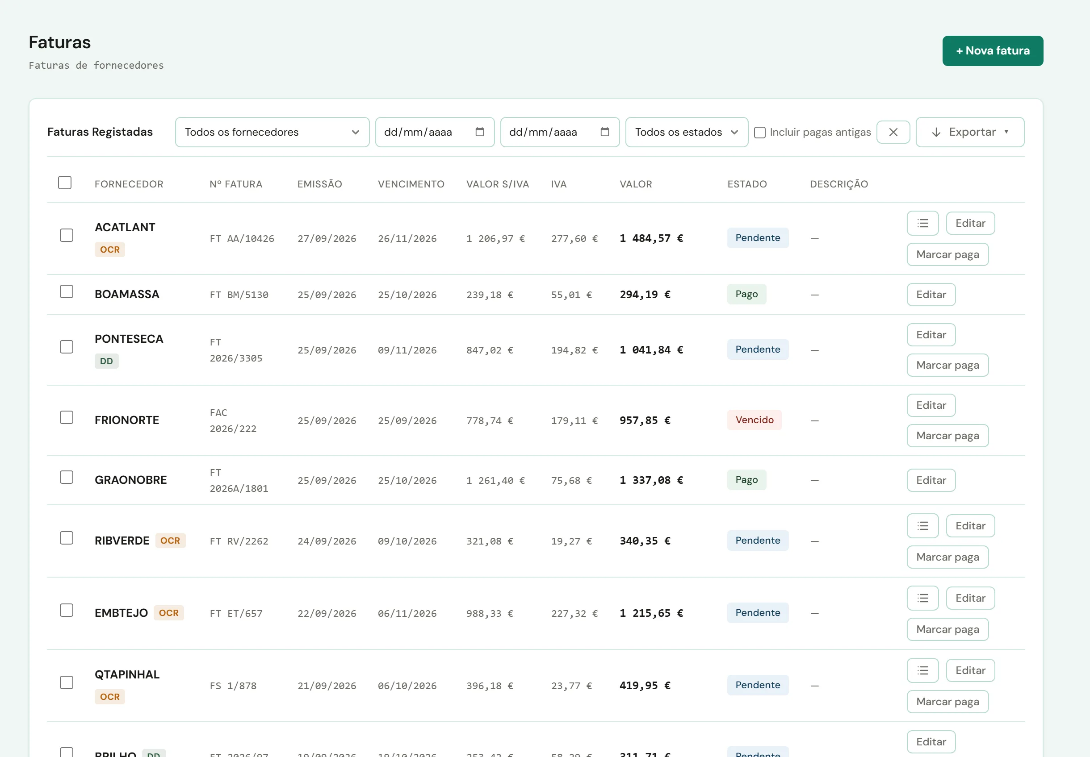Select the ACATLANT row checkbox
The image size is (1090, 757).
[67, 235]
